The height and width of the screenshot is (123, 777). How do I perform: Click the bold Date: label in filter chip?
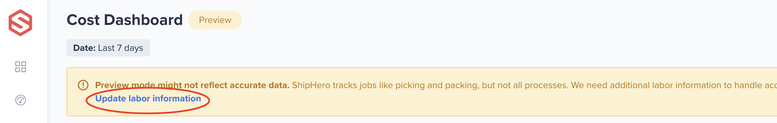pos(84,48)
